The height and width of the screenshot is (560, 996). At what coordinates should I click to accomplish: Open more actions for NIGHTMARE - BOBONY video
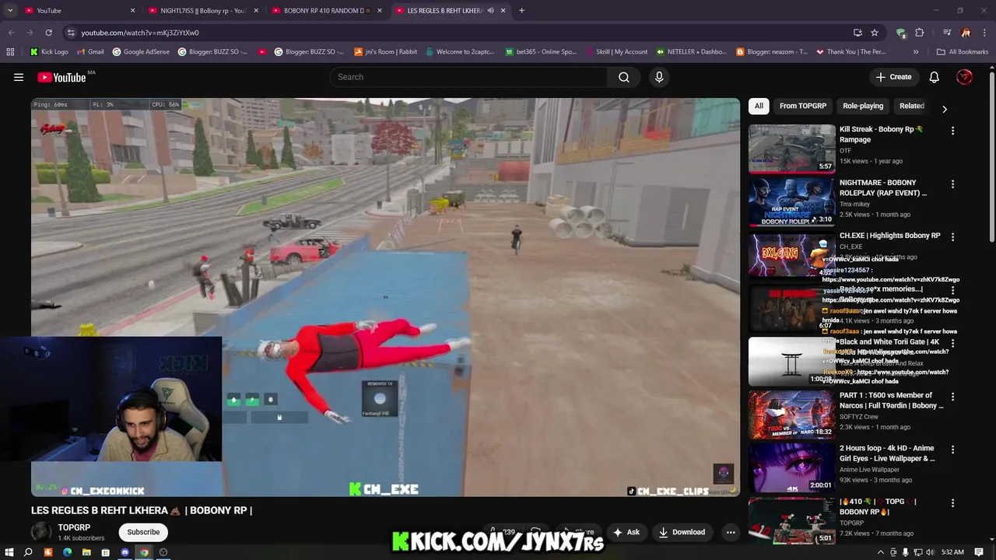pyautogui.click(x=952, y=184)
